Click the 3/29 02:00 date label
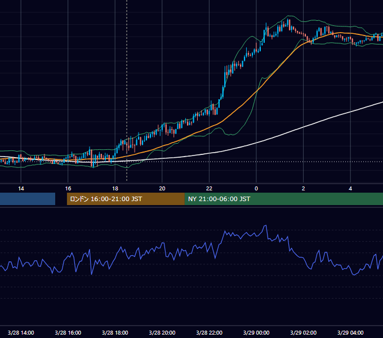This screenshot has height=338, width=383. [303, 332]
